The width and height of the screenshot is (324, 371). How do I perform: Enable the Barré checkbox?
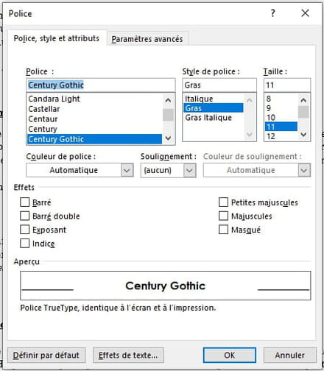[x=24, y=202]
